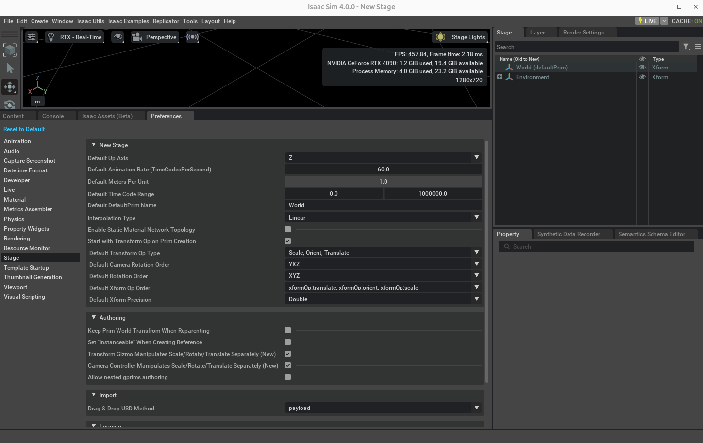Open RTX Real-Time renderer menu
The width and height of the screenshot is (703, 443).
[74, 37]
